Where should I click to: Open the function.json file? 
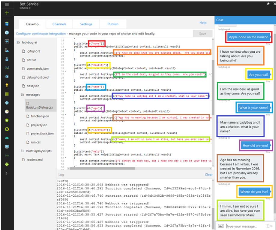(x=40, y=116)
